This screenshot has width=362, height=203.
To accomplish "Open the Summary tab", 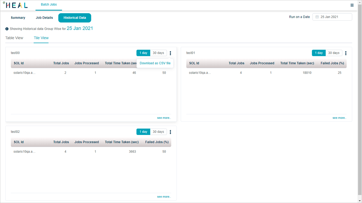I will pyautogui.click(x=18, y=18).
